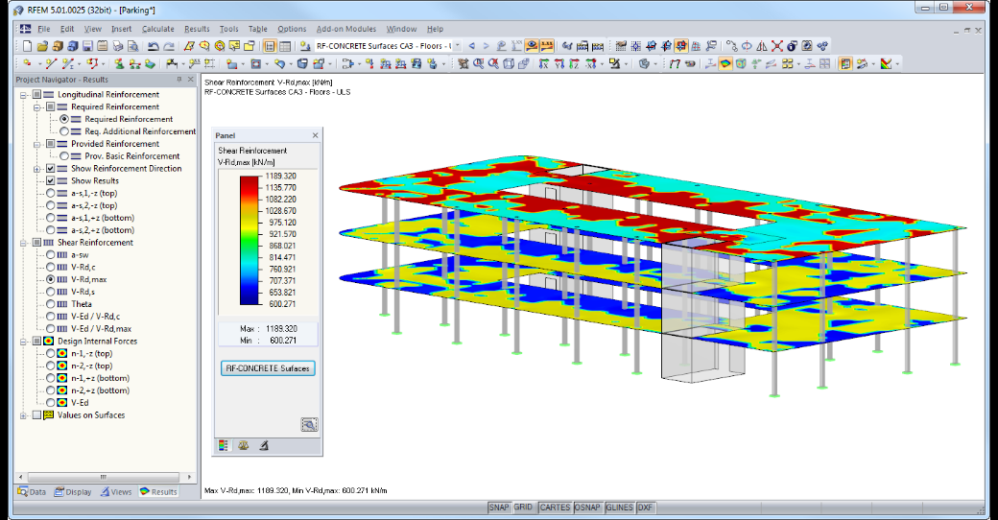The width and height of the screenshot is (998, 520).
Task: Go to next load case arrow
Action: pos(486,46)
